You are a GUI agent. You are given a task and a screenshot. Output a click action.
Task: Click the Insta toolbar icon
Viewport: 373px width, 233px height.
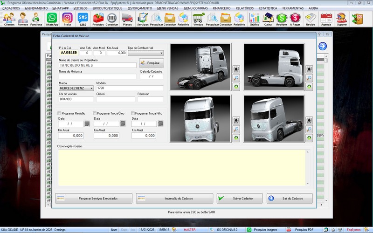(x=67, y=19)
